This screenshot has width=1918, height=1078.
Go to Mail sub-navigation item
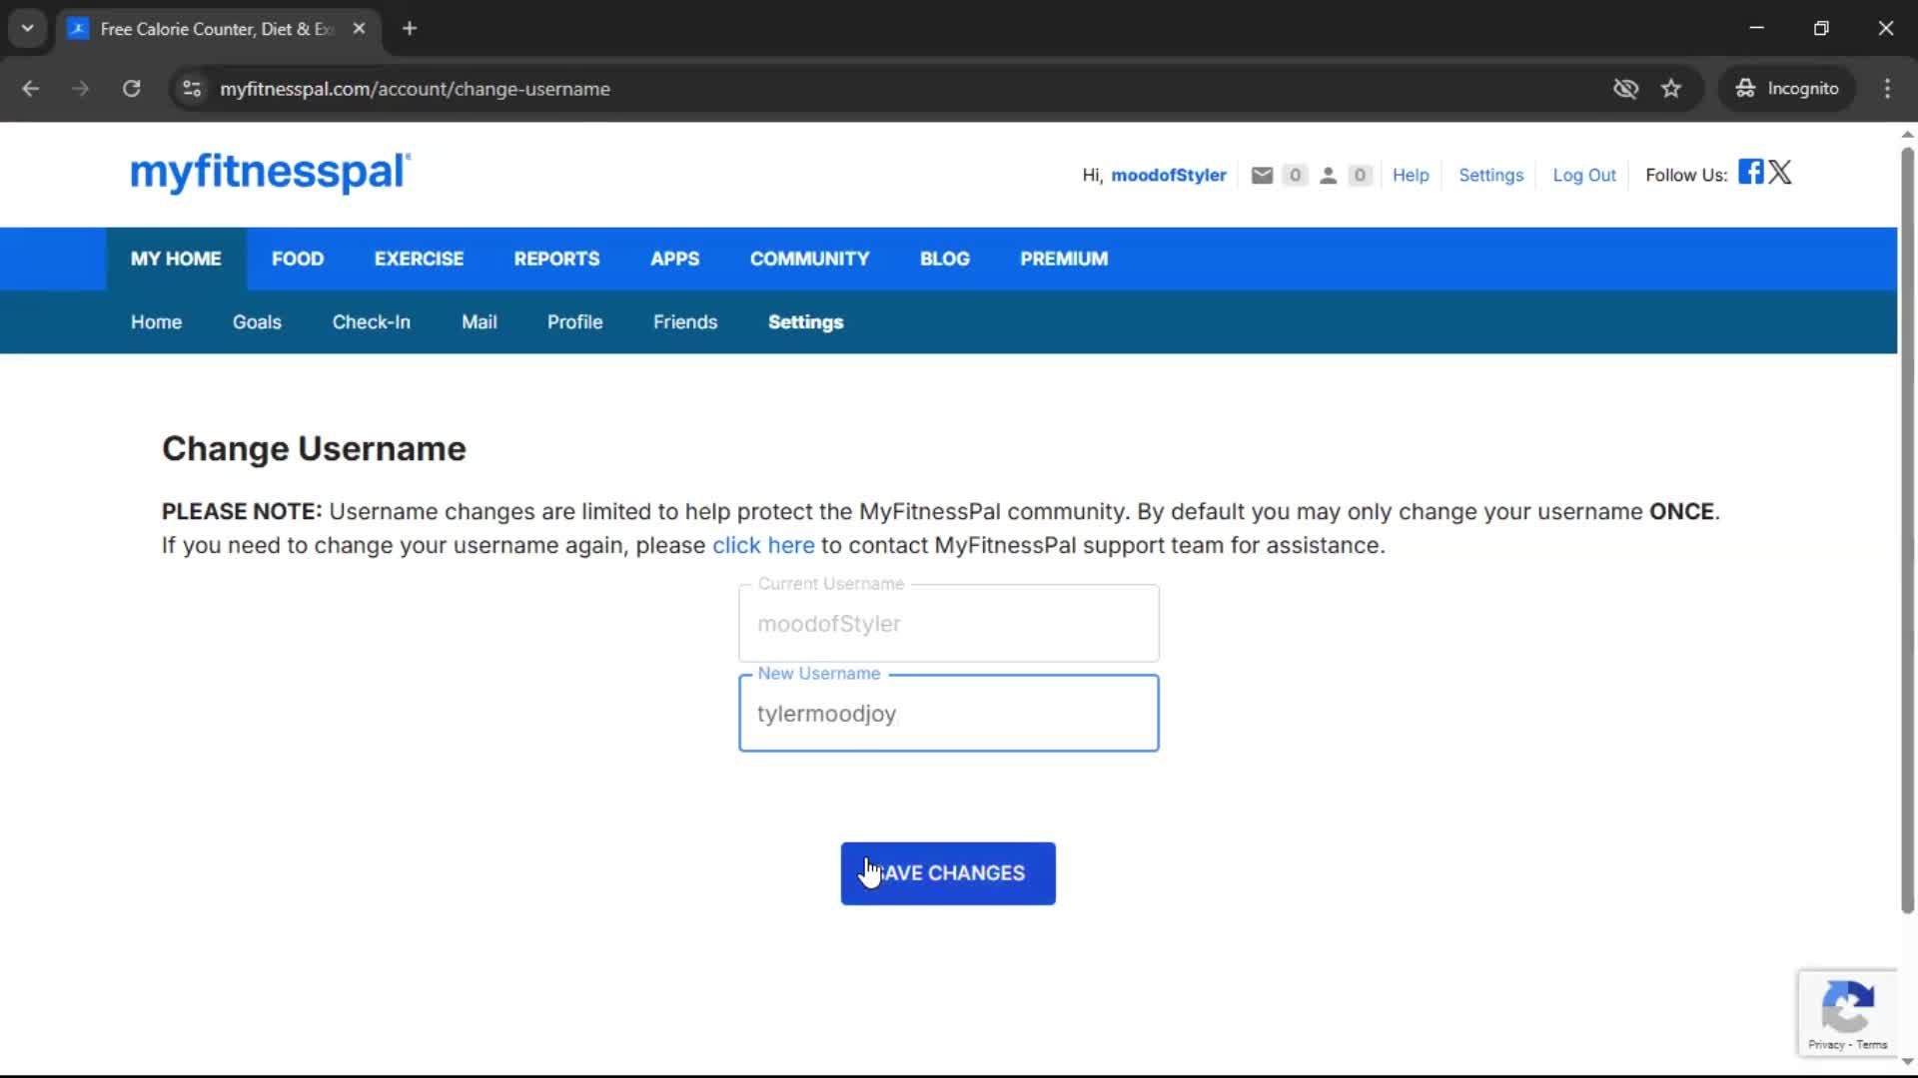[479, 322]
